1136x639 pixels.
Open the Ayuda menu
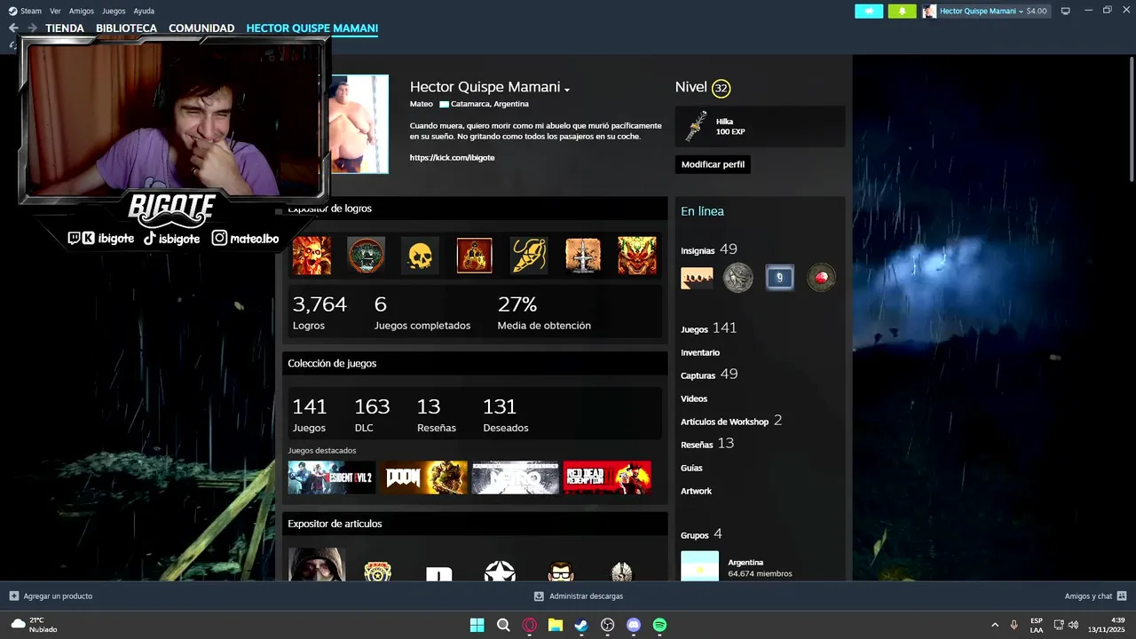[x=144, y=11]
